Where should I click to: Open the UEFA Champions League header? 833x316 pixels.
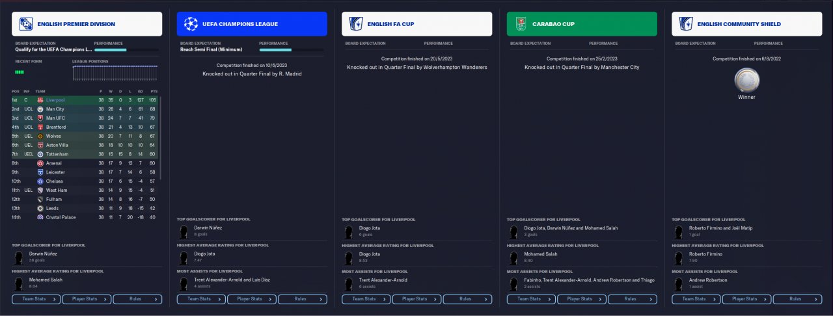[x=252, y=24]
